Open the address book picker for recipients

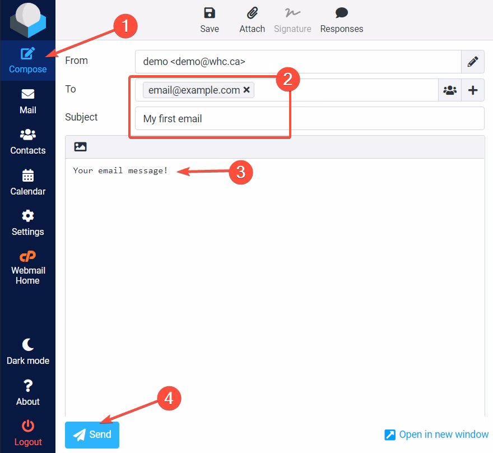[x=450, y=90]
